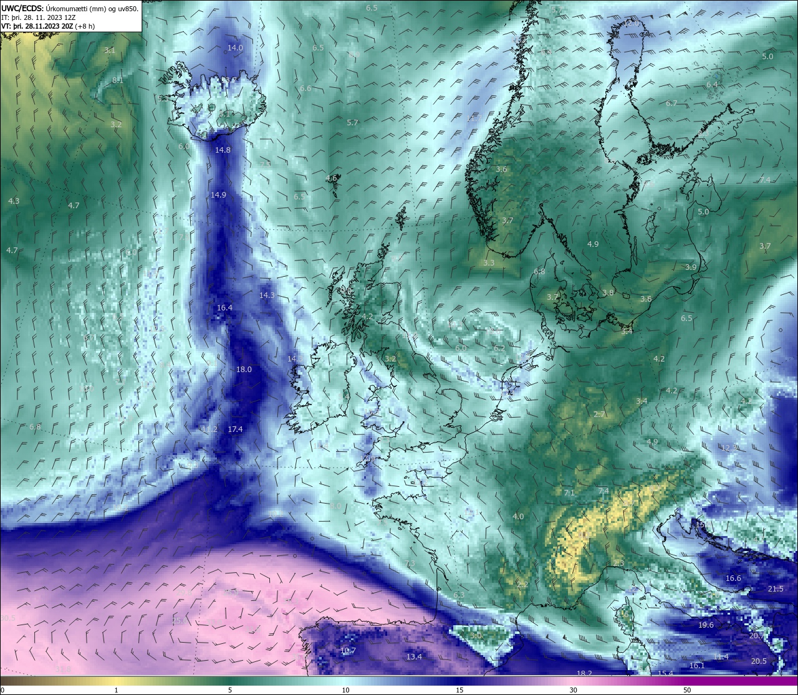Click the 18.2 value at the bottom edge
This screenshot has height=695, width=798.
[x=584, y=673]
